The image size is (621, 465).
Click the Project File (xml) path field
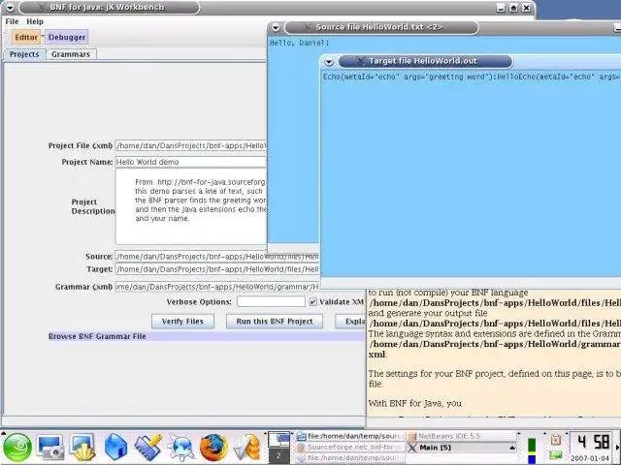tap(191, 146)
